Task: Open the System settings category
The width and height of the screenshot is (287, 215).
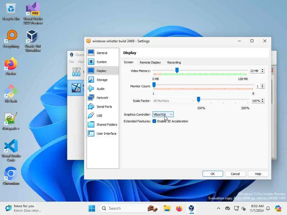Action: (103, 62)
